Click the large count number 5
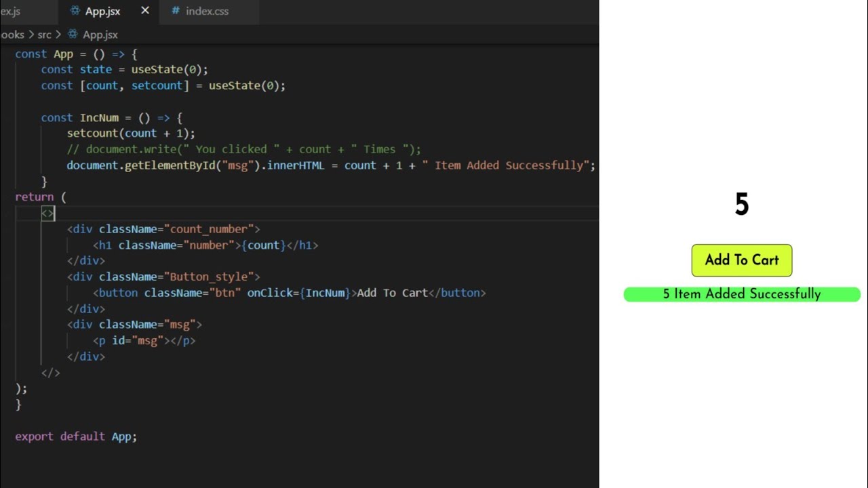The width and height of the screenshot is (868, 488). click(742, 205)
